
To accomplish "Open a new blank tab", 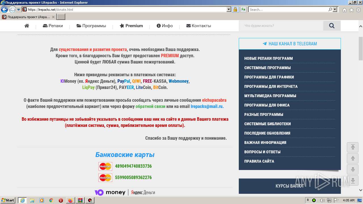I will (x=61, y=17).
